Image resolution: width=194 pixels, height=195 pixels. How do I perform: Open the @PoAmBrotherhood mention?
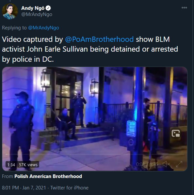(99, 39)
